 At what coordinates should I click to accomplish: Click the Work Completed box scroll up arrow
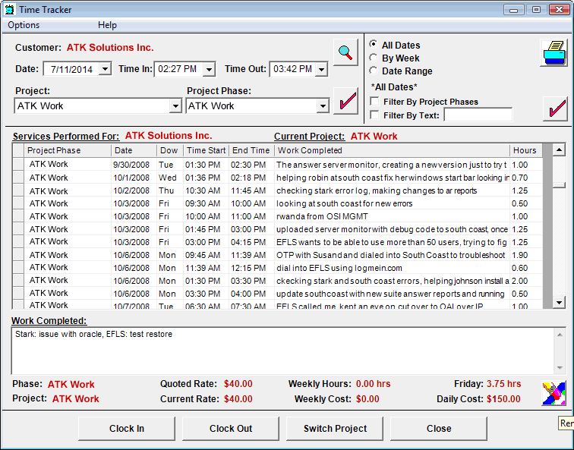pos(560,335)
